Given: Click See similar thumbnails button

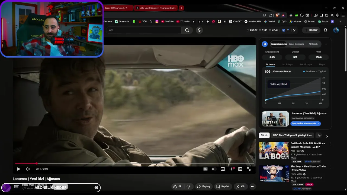Looking at the screenshot, I should click(x=306, y=123).
